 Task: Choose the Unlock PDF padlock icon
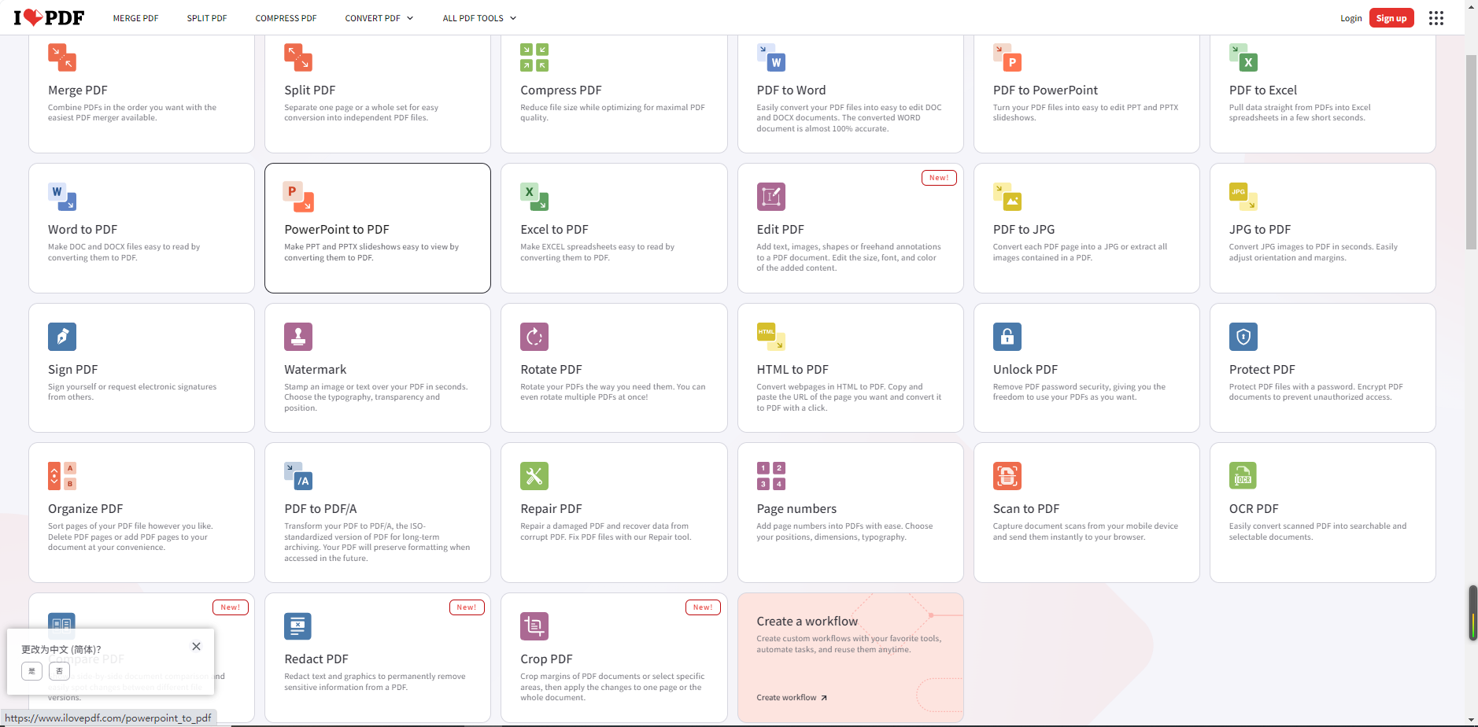[1007, 337]
